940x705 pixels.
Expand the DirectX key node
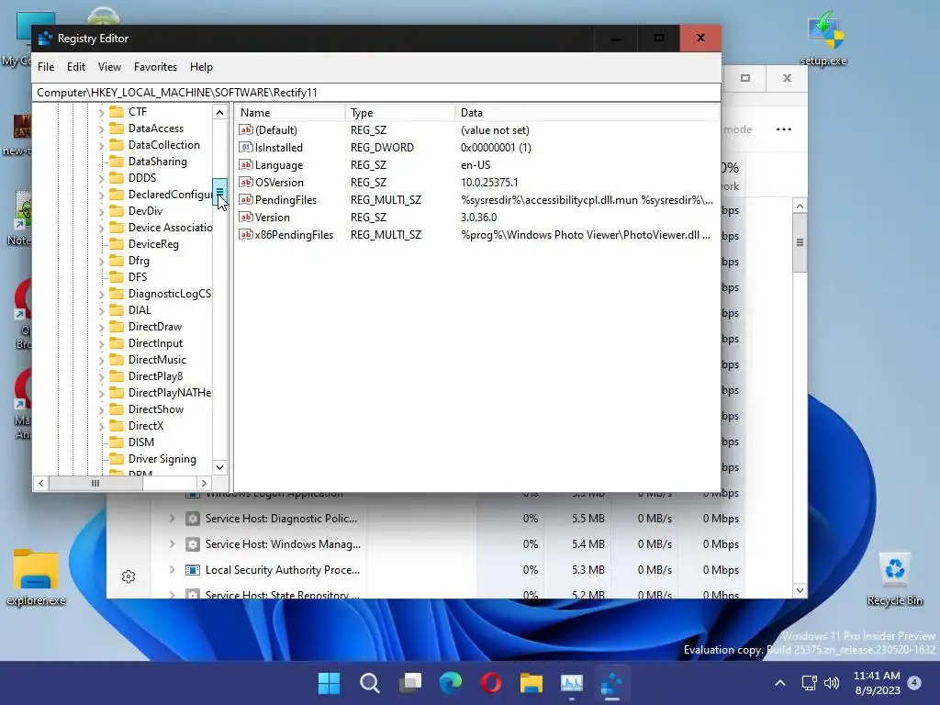101,426
